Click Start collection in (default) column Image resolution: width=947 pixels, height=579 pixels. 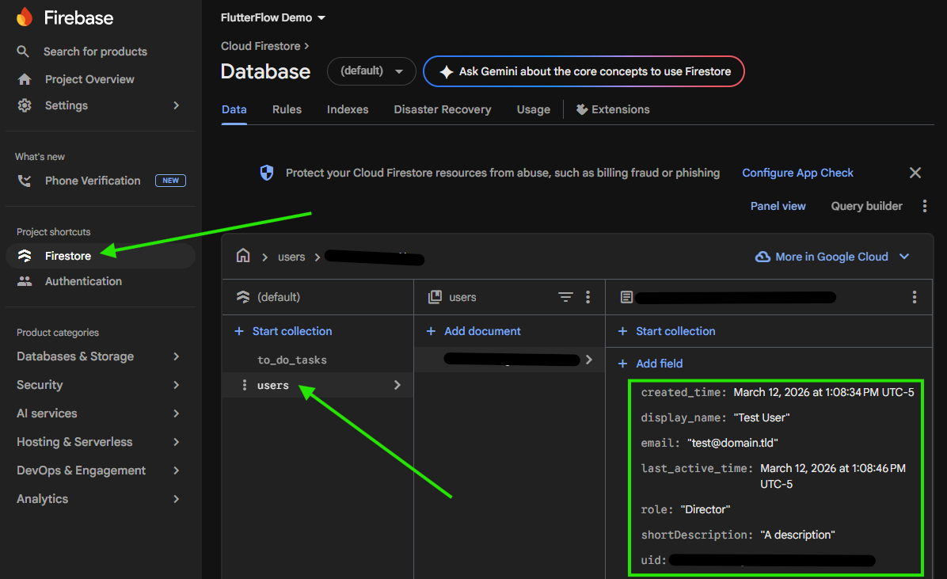coord(292,331)
